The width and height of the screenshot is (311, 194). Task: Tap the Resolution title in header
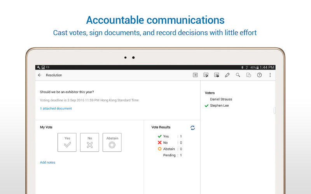point(54,75)
